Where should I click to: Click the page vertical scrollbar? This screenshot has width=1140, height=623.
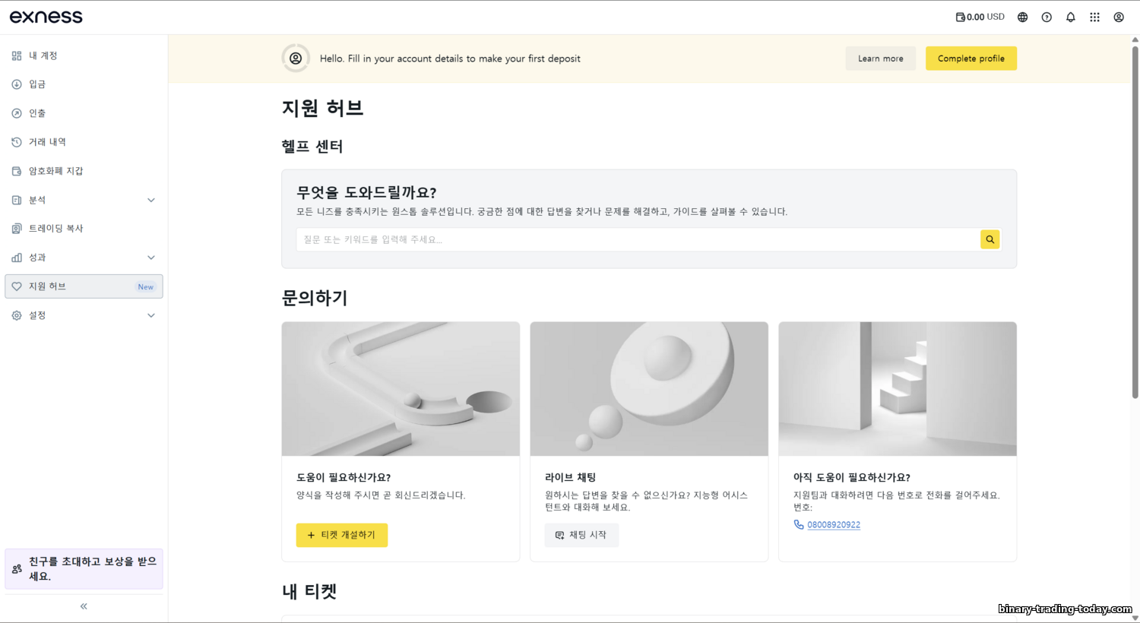(x=1135, y=220)
